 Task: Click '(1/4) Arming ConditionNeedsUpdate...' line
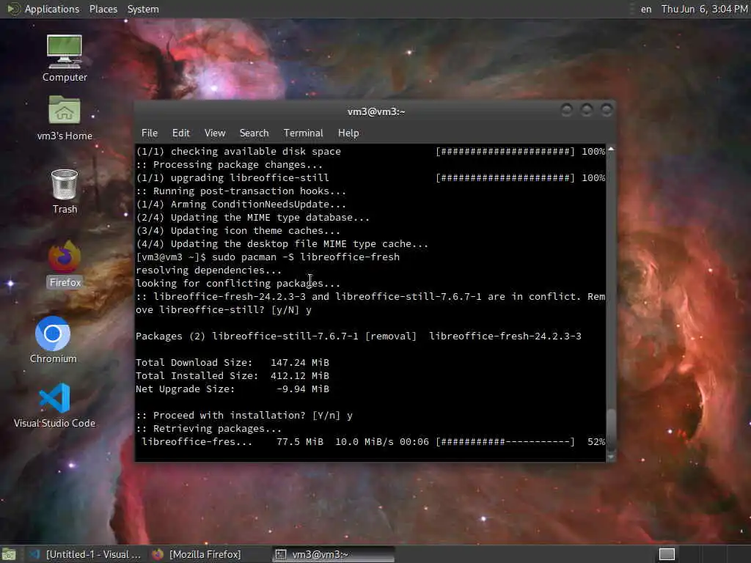click(241, 205)
